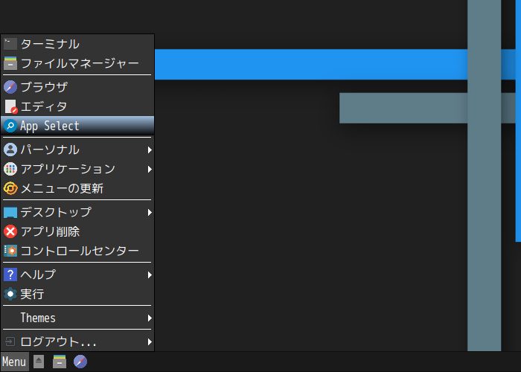Expand the パーソナル submenu arrow
The height and width of the screenshot is (372, 521).
click(x=150, y=150)
